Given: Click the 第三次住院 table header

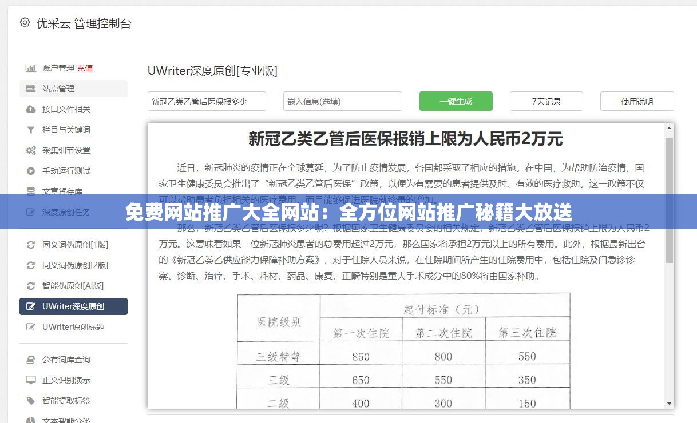Looking at the screenshot, I should coord(527,333).
